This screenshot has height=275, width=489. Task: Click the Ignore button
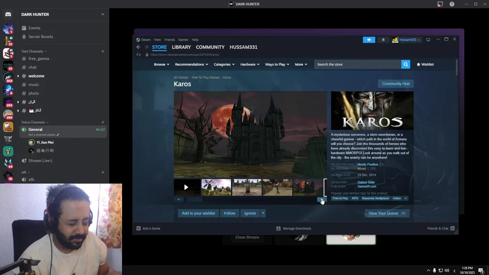coord(250,213)
